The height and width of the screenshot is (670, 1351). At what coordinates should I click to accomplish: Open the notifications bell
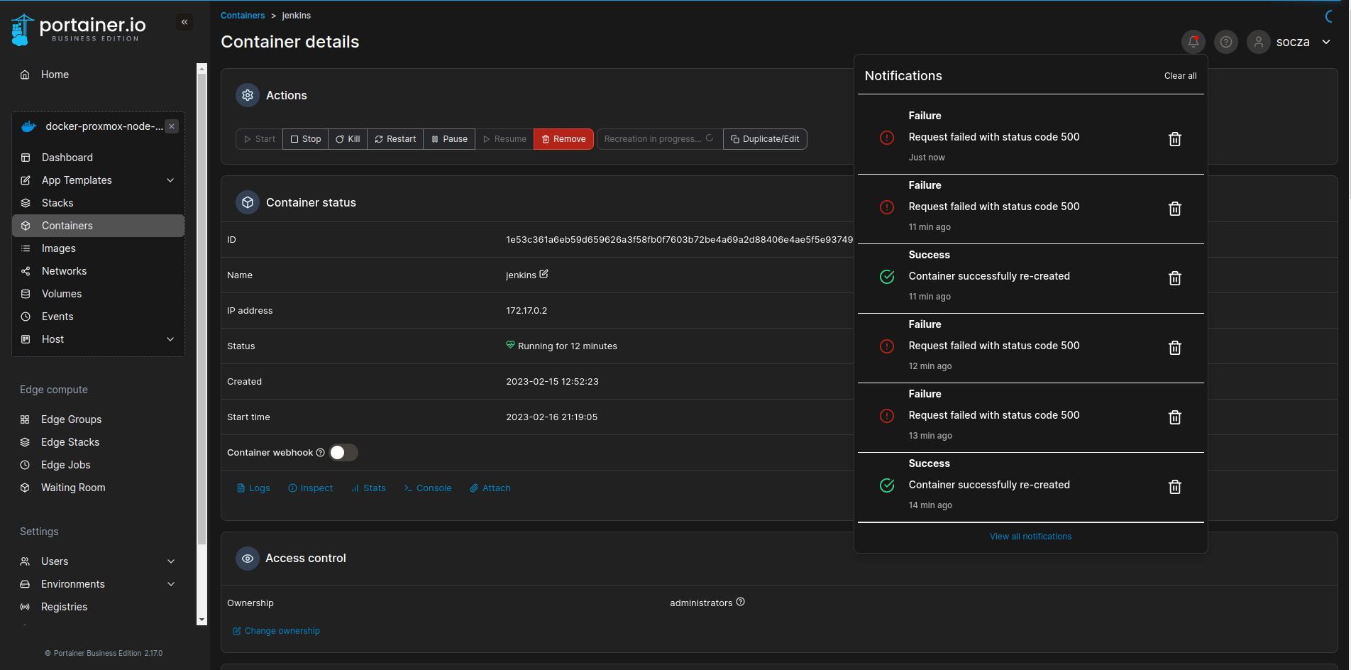1193,41
